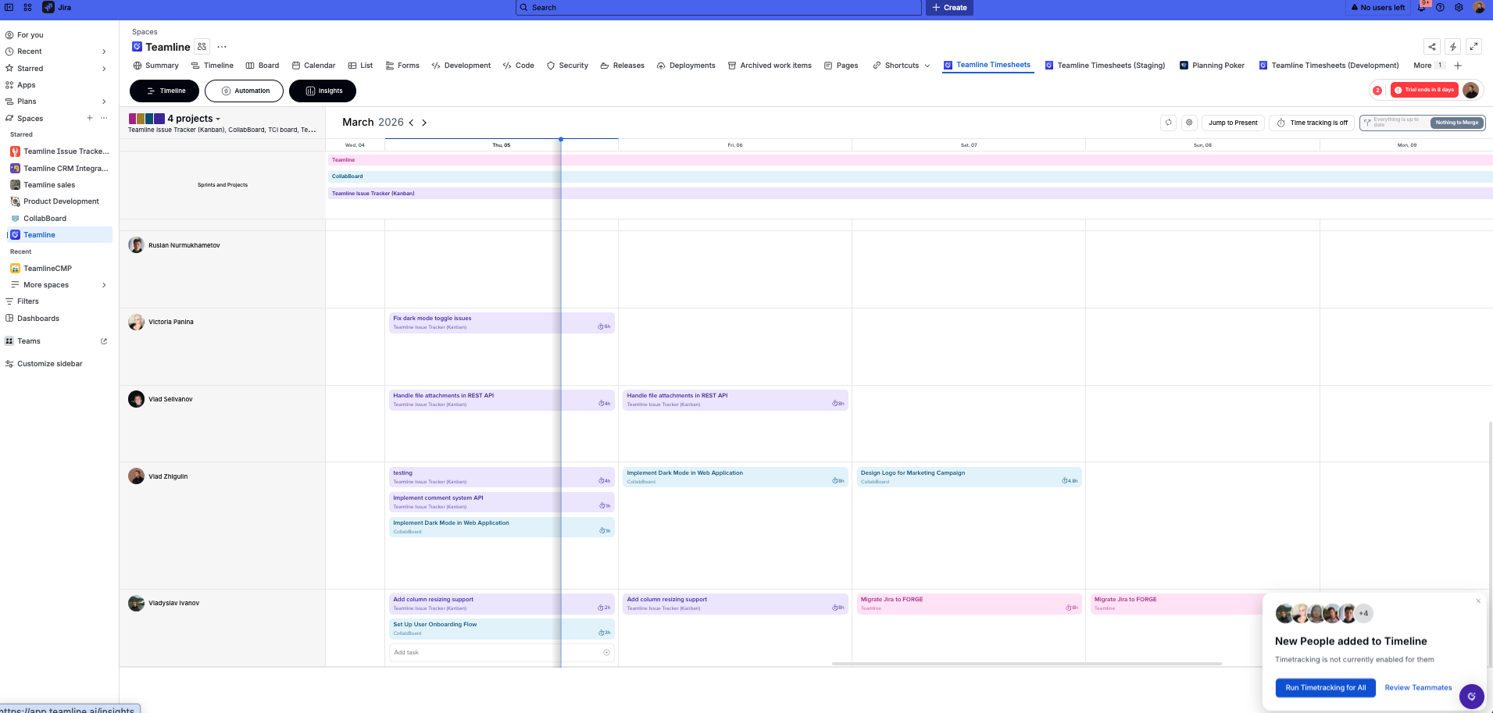Open the team members icon beside Teamline title
1493x713 pixels.
[202, 47]
